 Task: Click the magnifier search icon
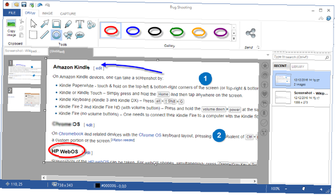point(327,57)
